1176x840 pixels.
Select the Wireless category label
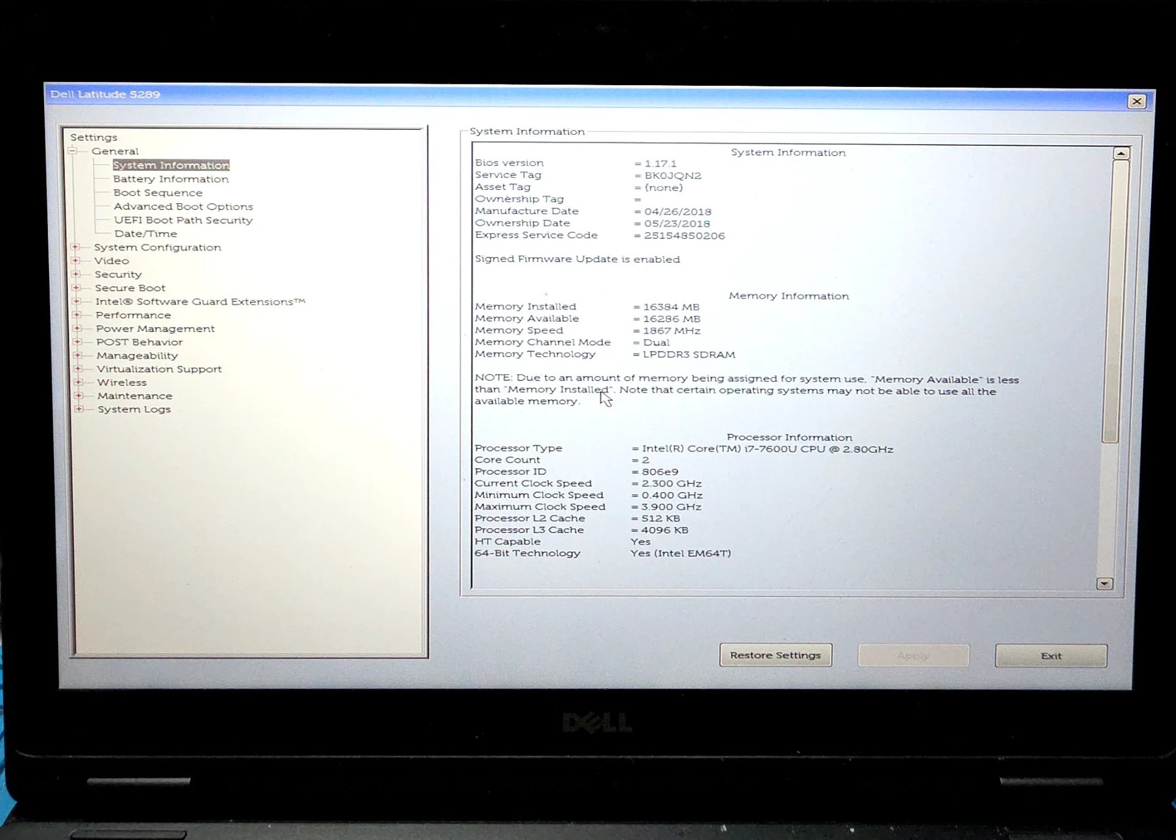click(x=122, y=382)
